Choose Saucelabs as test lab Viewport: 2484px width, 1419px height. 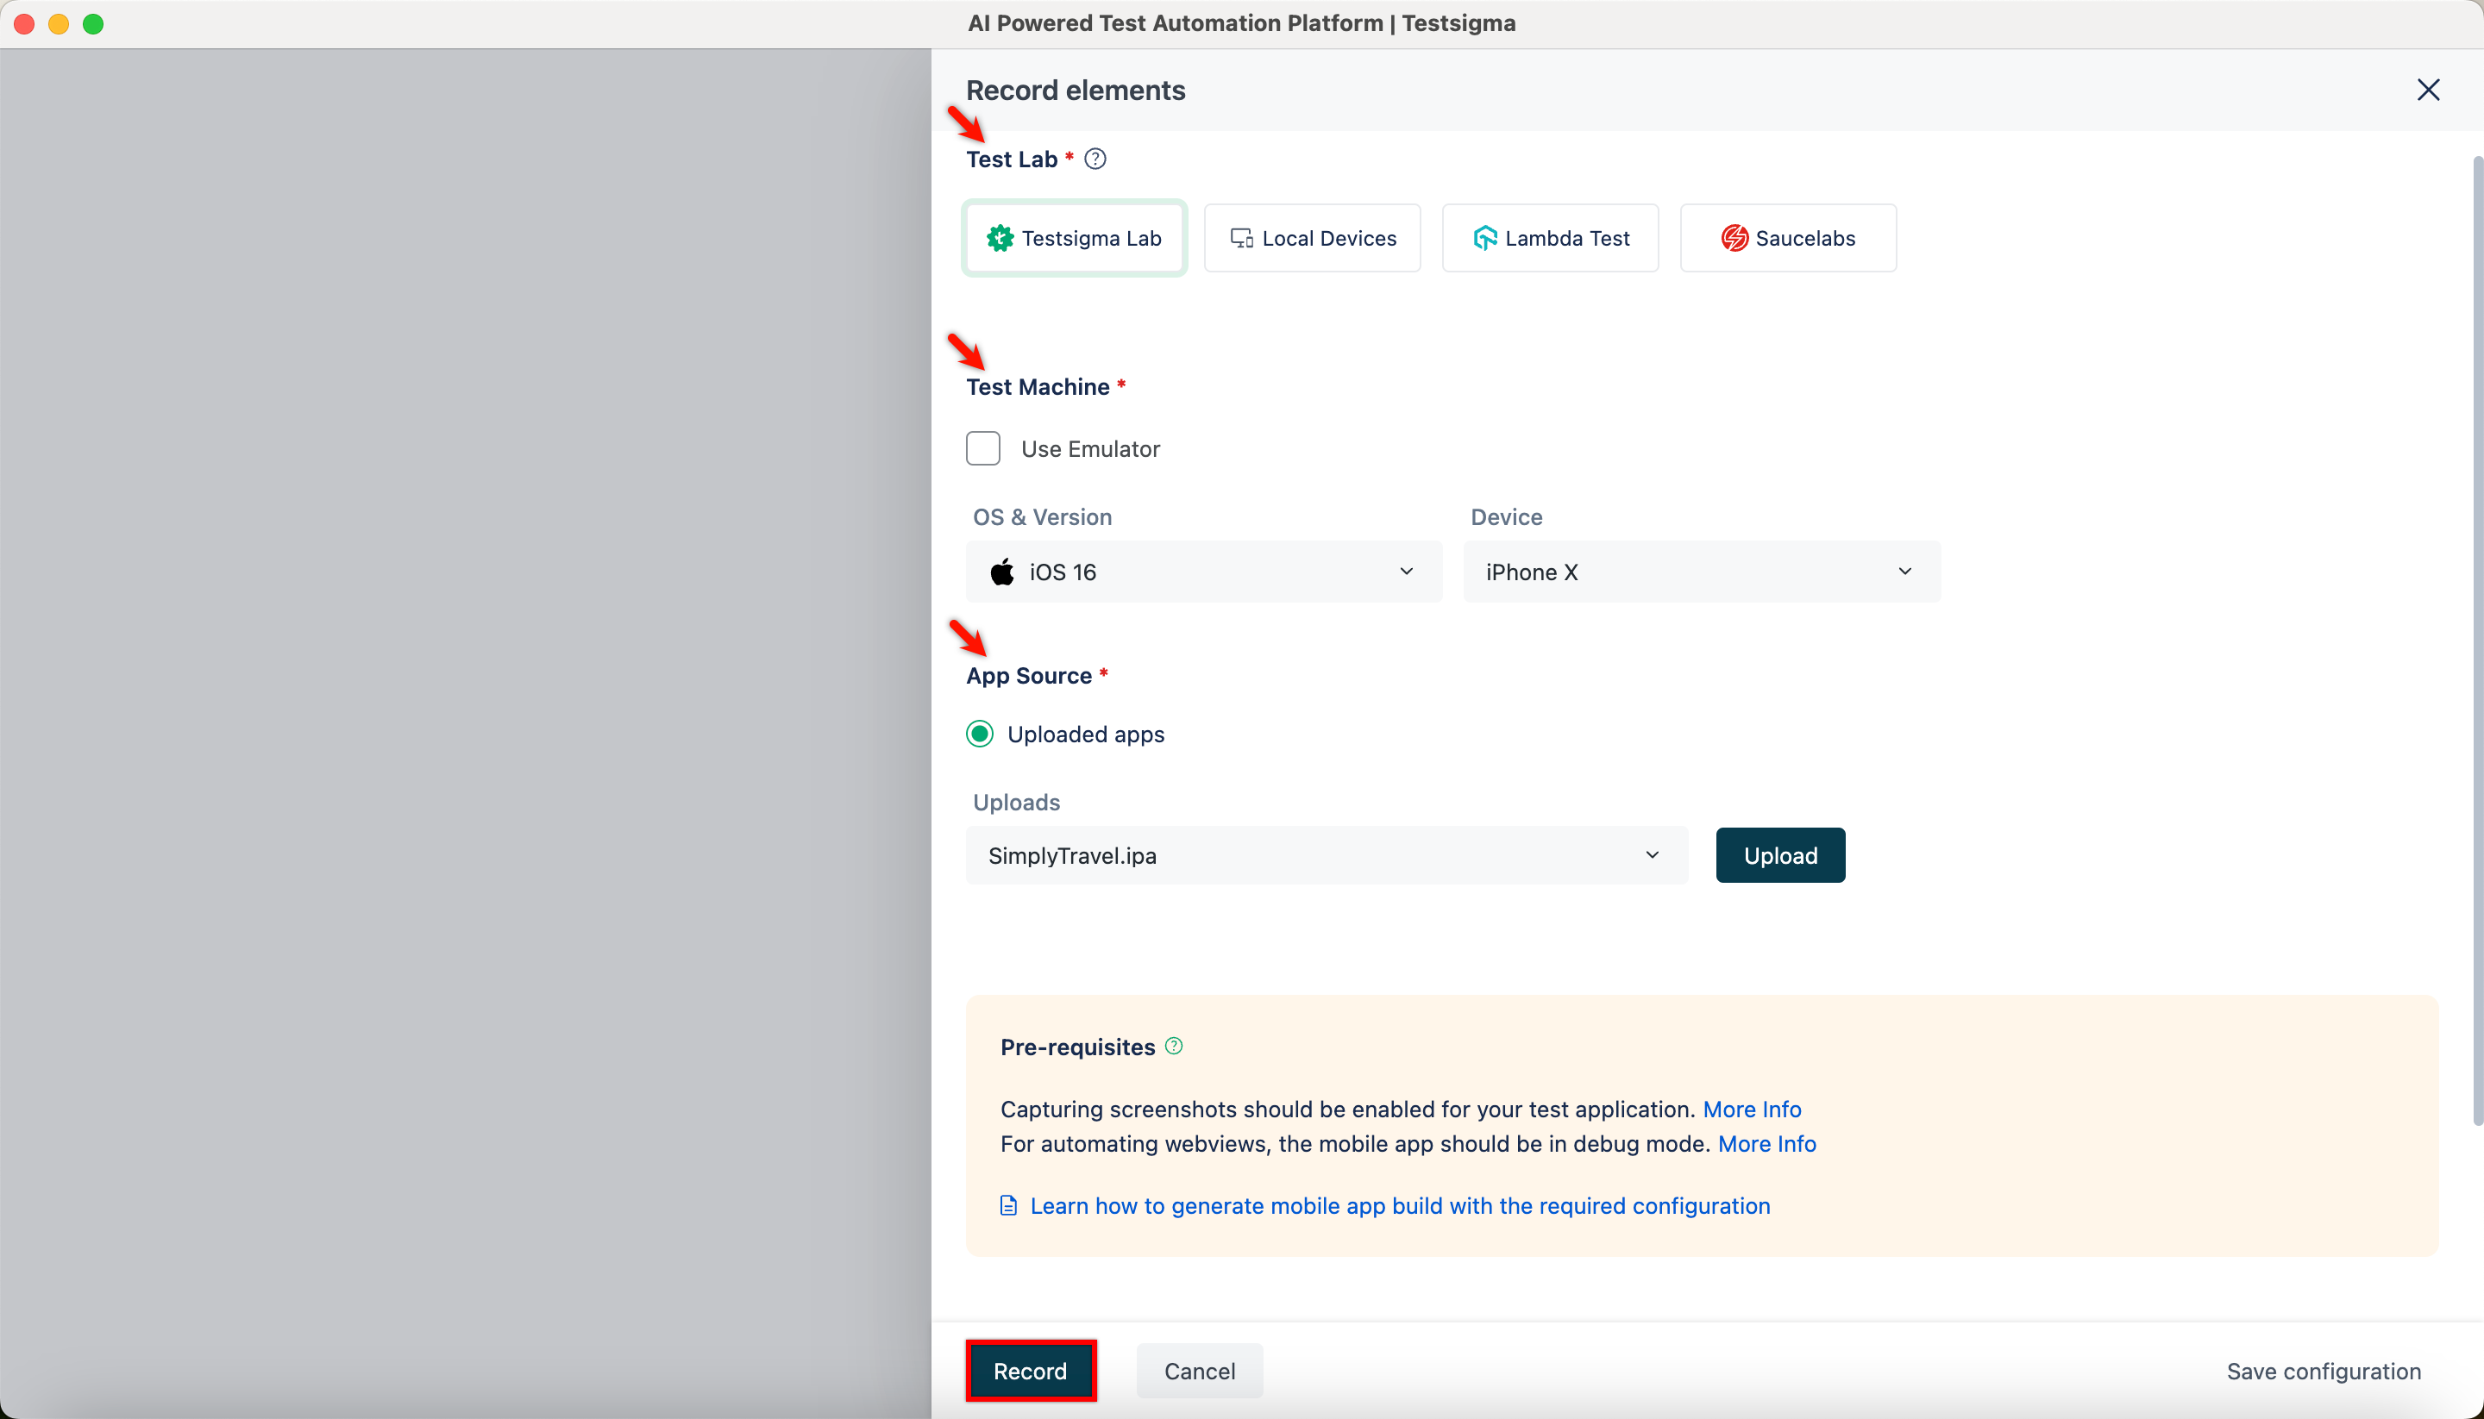[x=1788, y=238]
